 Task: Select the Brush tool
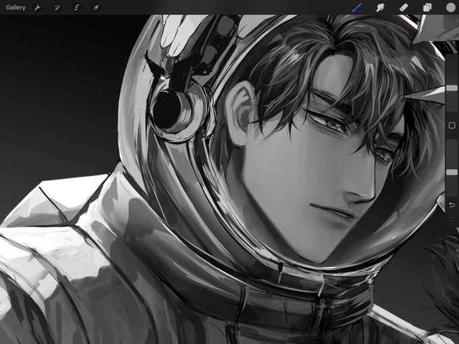pyautogui.click(x=357, y=7)
